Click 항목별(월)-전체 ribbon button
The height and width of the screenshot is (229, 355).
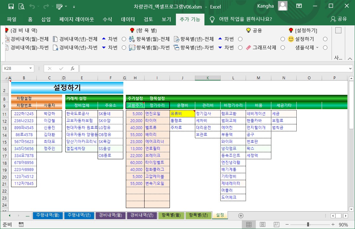pos(149,39)
